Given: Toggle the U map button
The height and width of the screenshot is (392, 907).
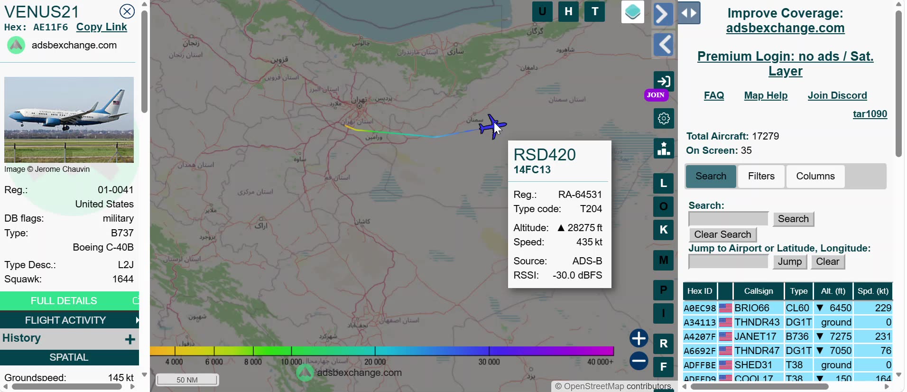Looking at the screenshot, I should click(x=542, y=11).
